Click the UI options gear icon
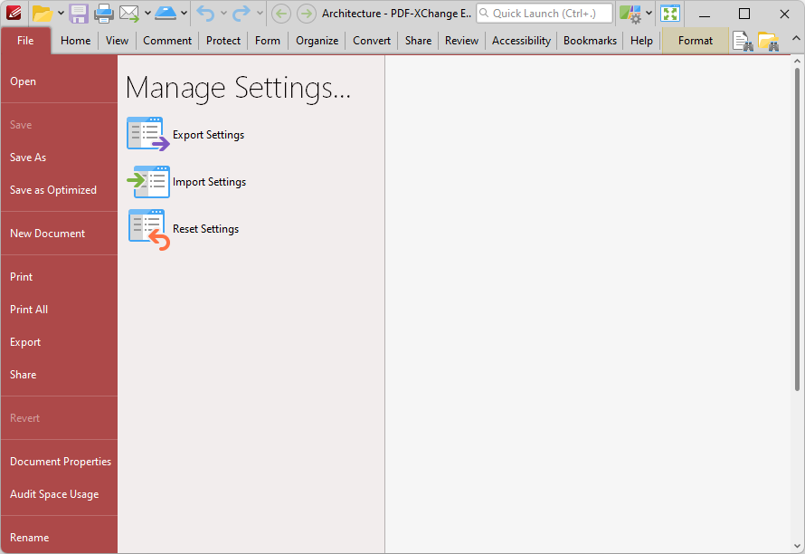The width and height of the screenshot is (805, 554). click(630, 14)
